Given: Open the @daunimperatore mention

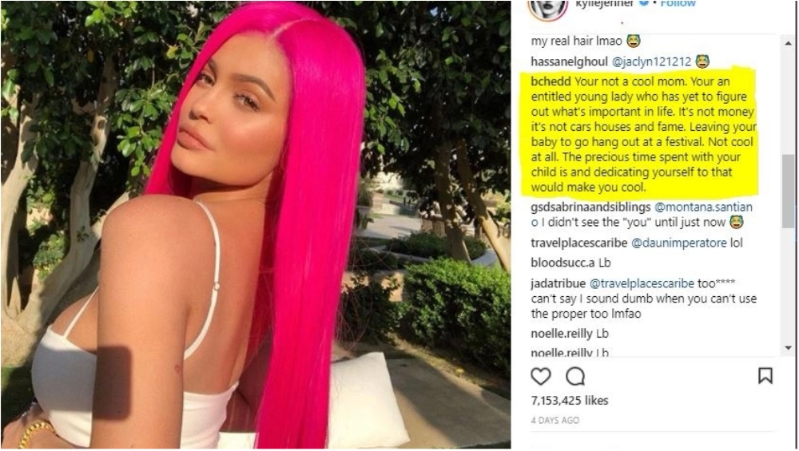Looking at the screenshot, I should point(678,243).
